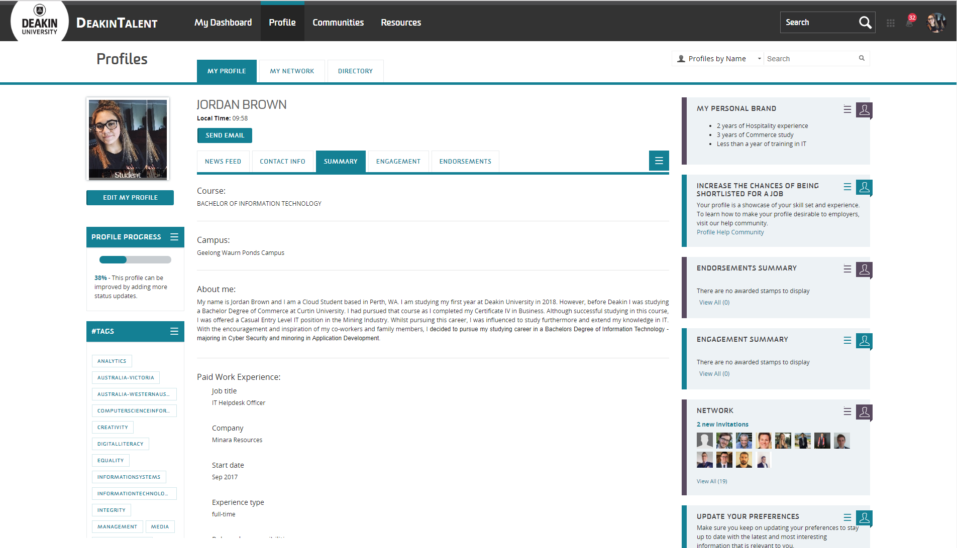This screenshot has width=957, height=548.
Task: Open Profile Progress panel menu icon
Action: click(174, 237)
